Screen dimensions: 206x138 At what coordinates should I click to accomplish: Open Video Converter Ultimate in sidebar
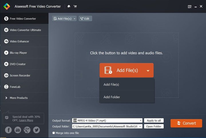(24, 30)
